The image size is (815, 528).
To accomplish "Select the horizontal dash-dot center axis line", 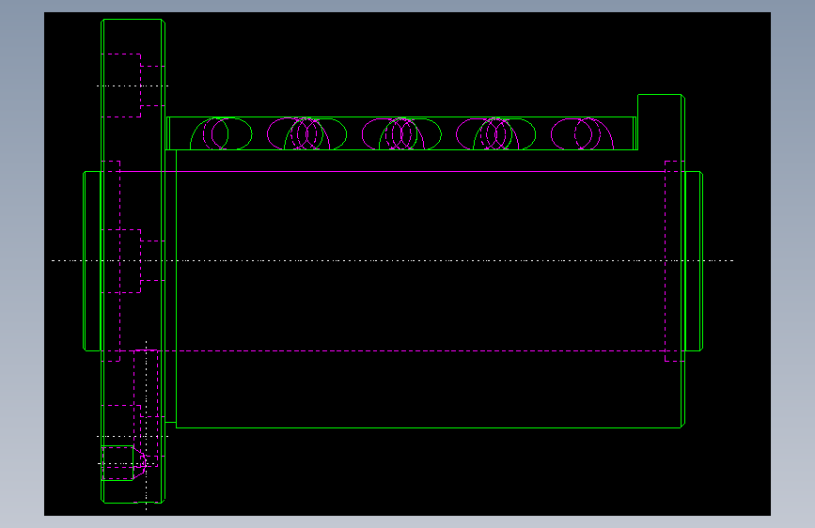I will pyautogui.click(x=392, y=260).
